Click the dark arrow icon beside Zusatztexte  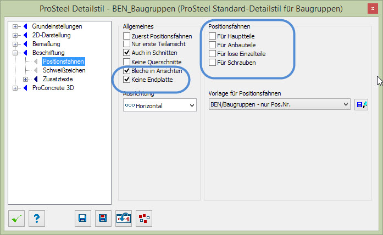(36, 79)
